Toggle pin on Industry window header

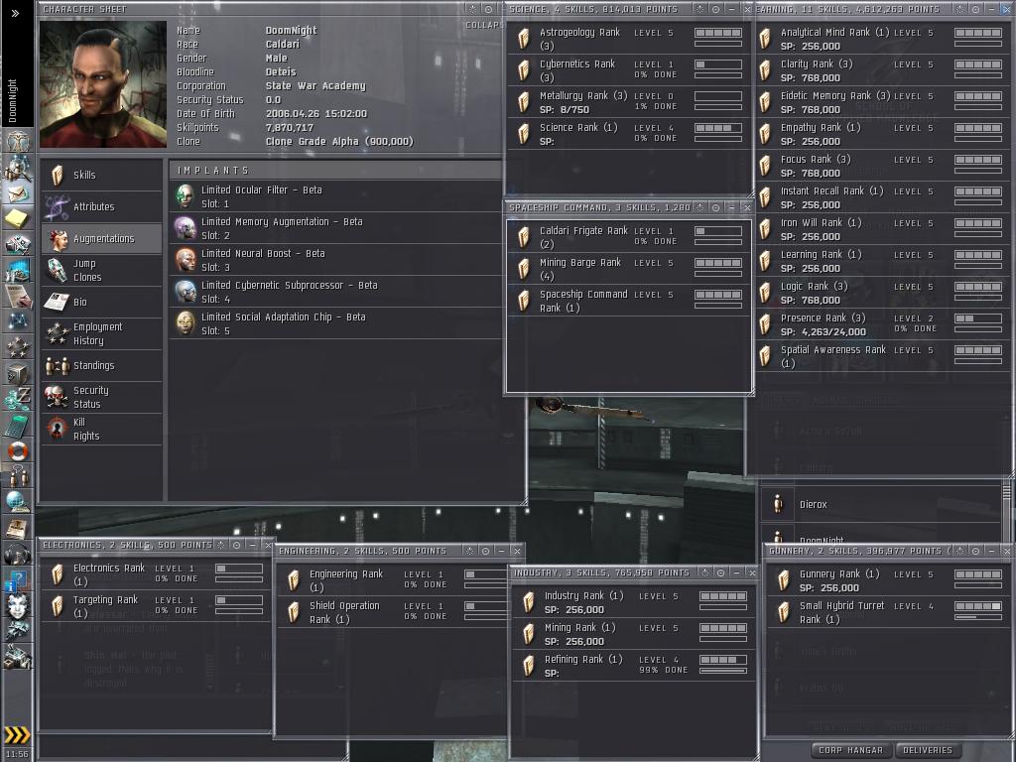pyautogui.click(x=705, y=572)
